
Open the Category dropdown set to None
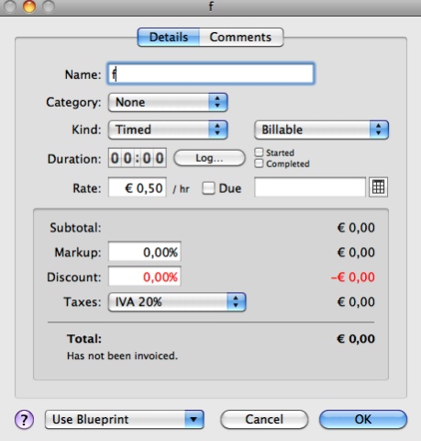click(x=168, y=102)
